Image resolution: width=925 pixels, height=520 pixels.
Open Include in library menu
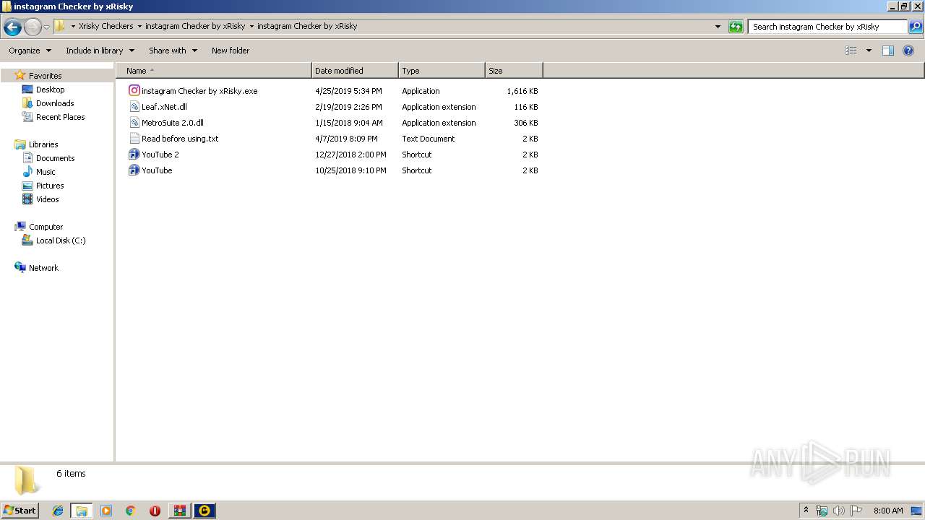click(x=100, y=51)
